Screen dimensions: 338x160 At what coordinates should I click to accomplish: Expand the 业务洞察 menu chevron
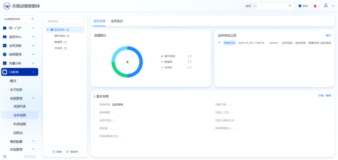(x=33, y=46)
